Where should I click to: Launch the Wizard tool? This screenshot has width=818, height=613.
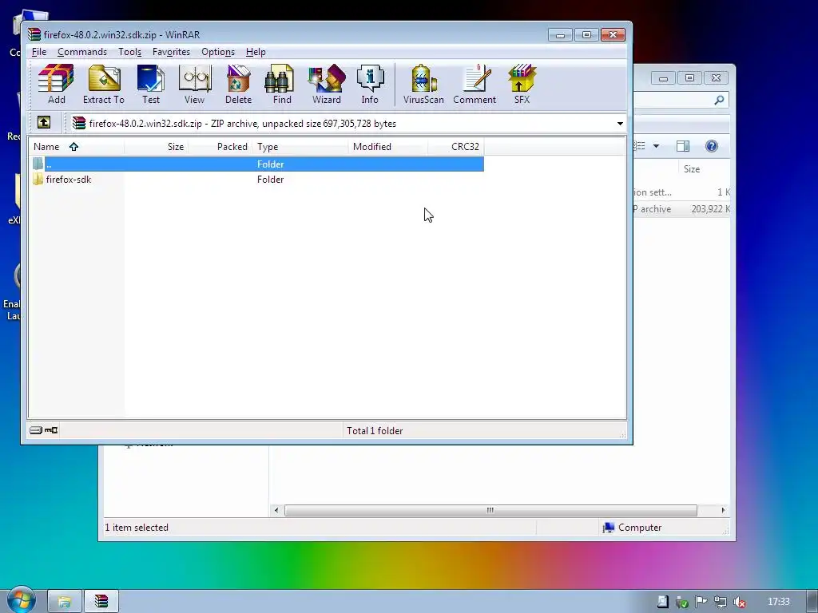pos(327,84)
